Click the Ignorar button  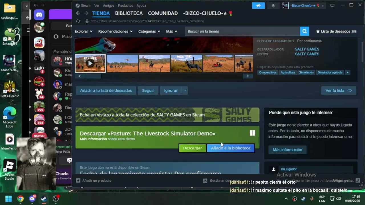(x=171, y=91)
